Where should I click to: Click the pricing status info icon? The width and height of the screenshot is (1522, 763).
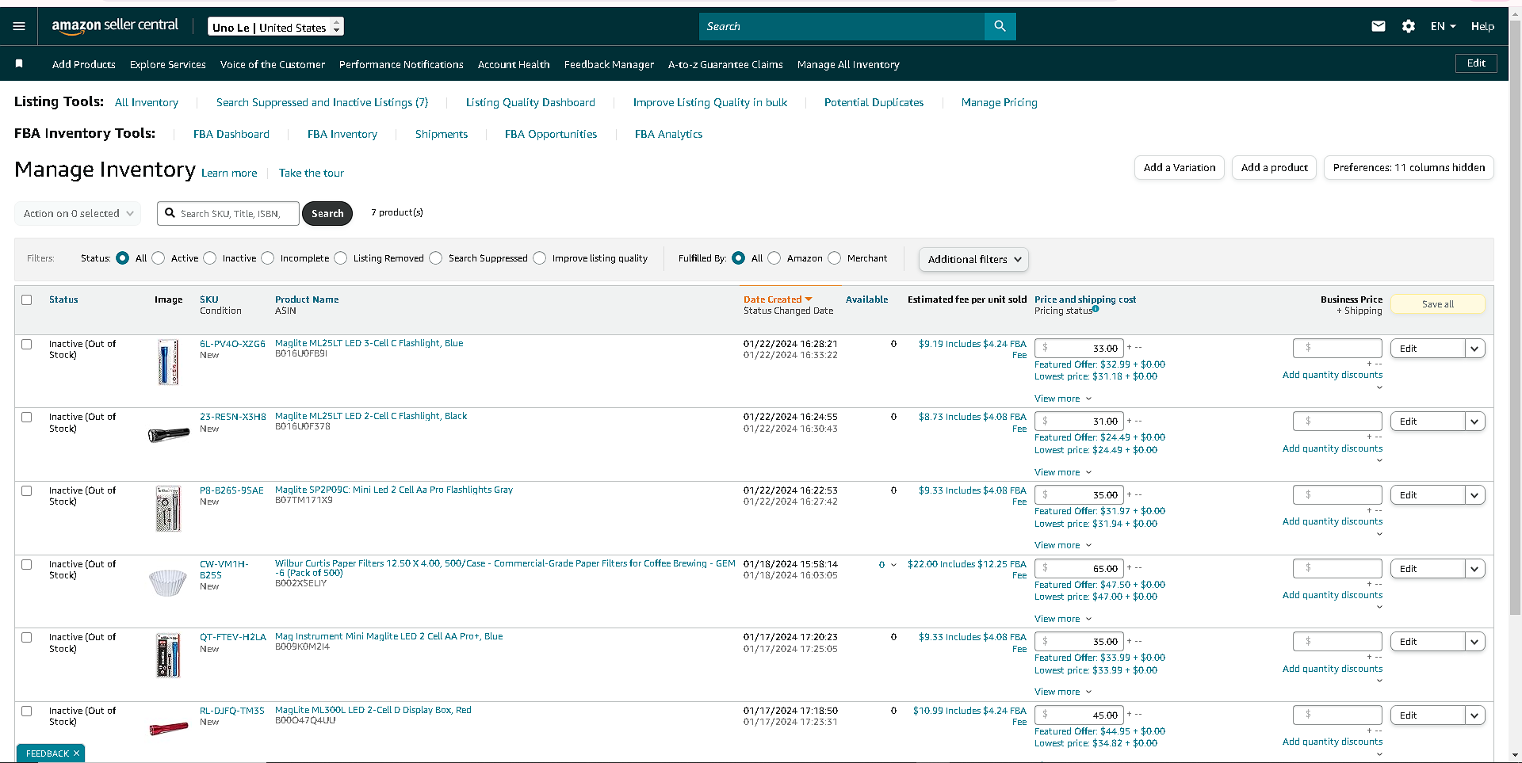coord(1096,309)
